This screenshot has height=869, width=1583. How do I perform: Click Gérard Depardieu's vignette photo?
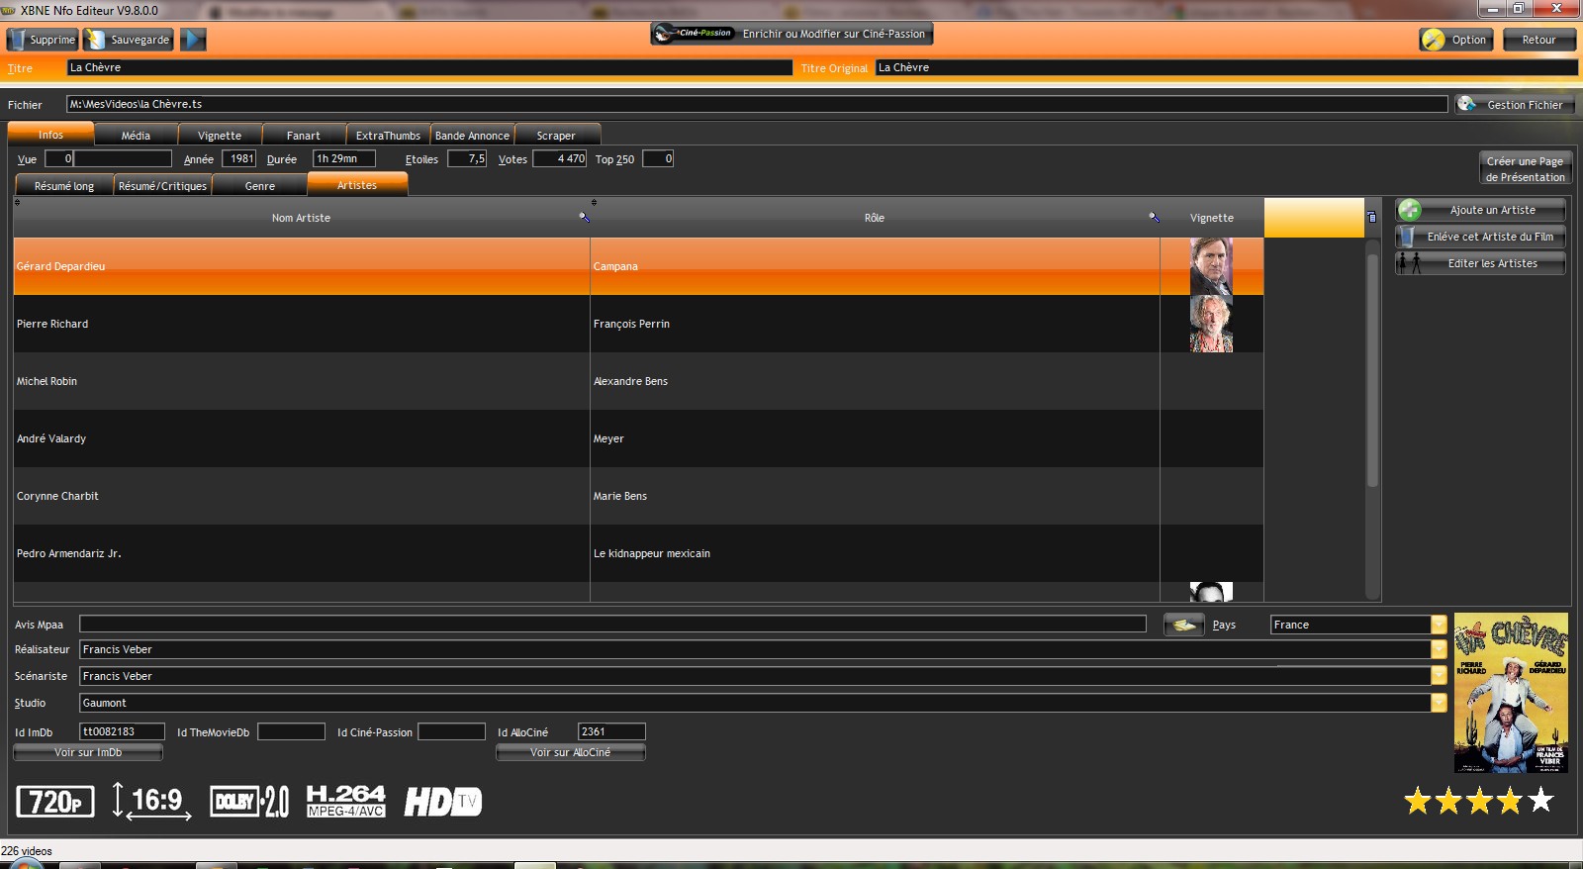coord(1211,266)
